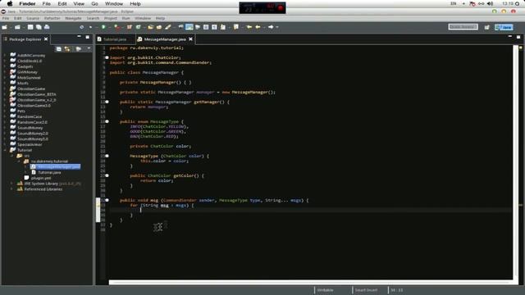The width and height of the screenshot is (525, 295).
Task: Click the New Java Package toolbar icon
Action: pyautogui.click(x=130, y=27)
